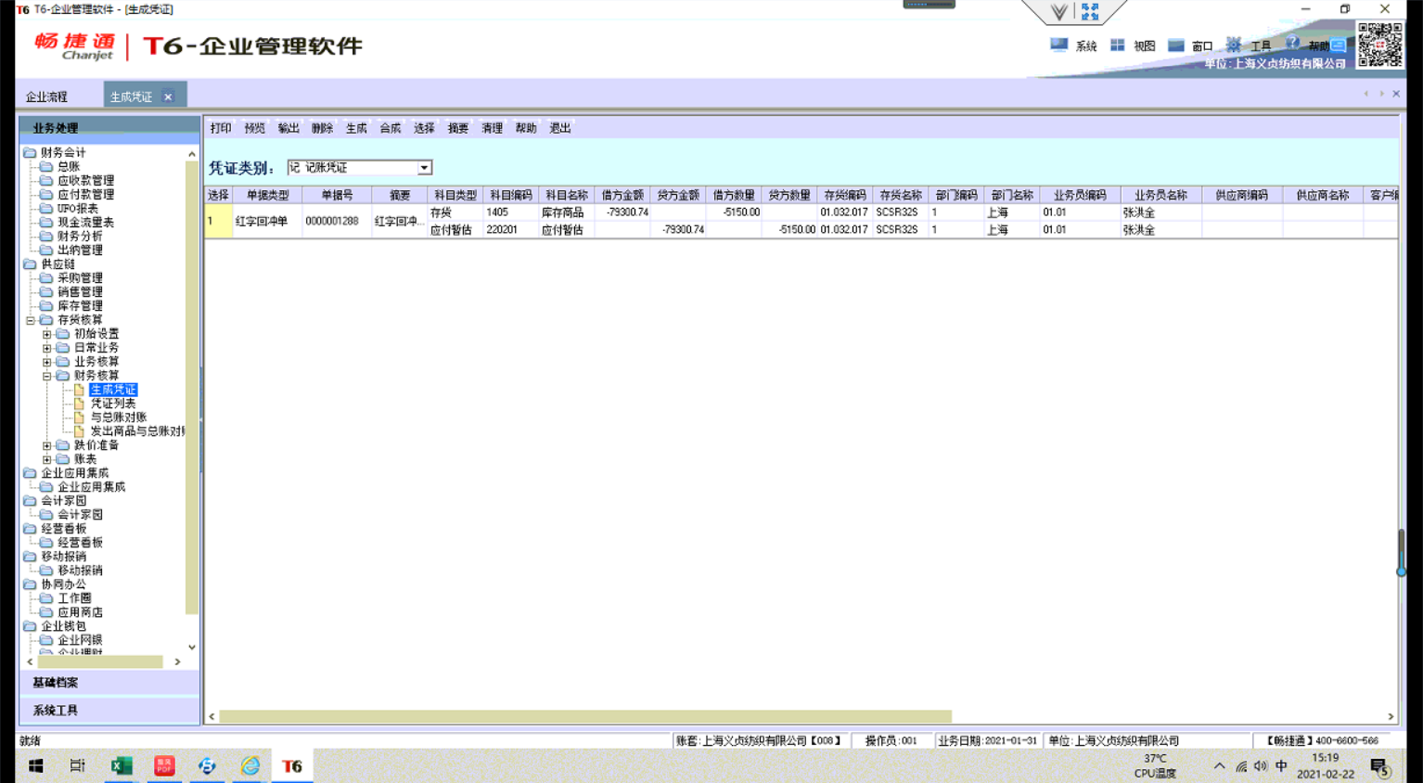Viewport: 1423px width, 783px height.
Task: Expand the 日常业务 tree node
Action: (x=47, y=348)
